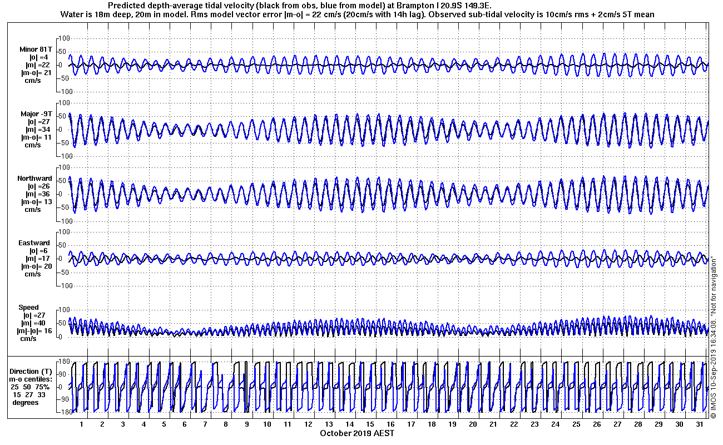Click the water depth subtitle line
723x445 pixels.
click(x=357, y=14)
